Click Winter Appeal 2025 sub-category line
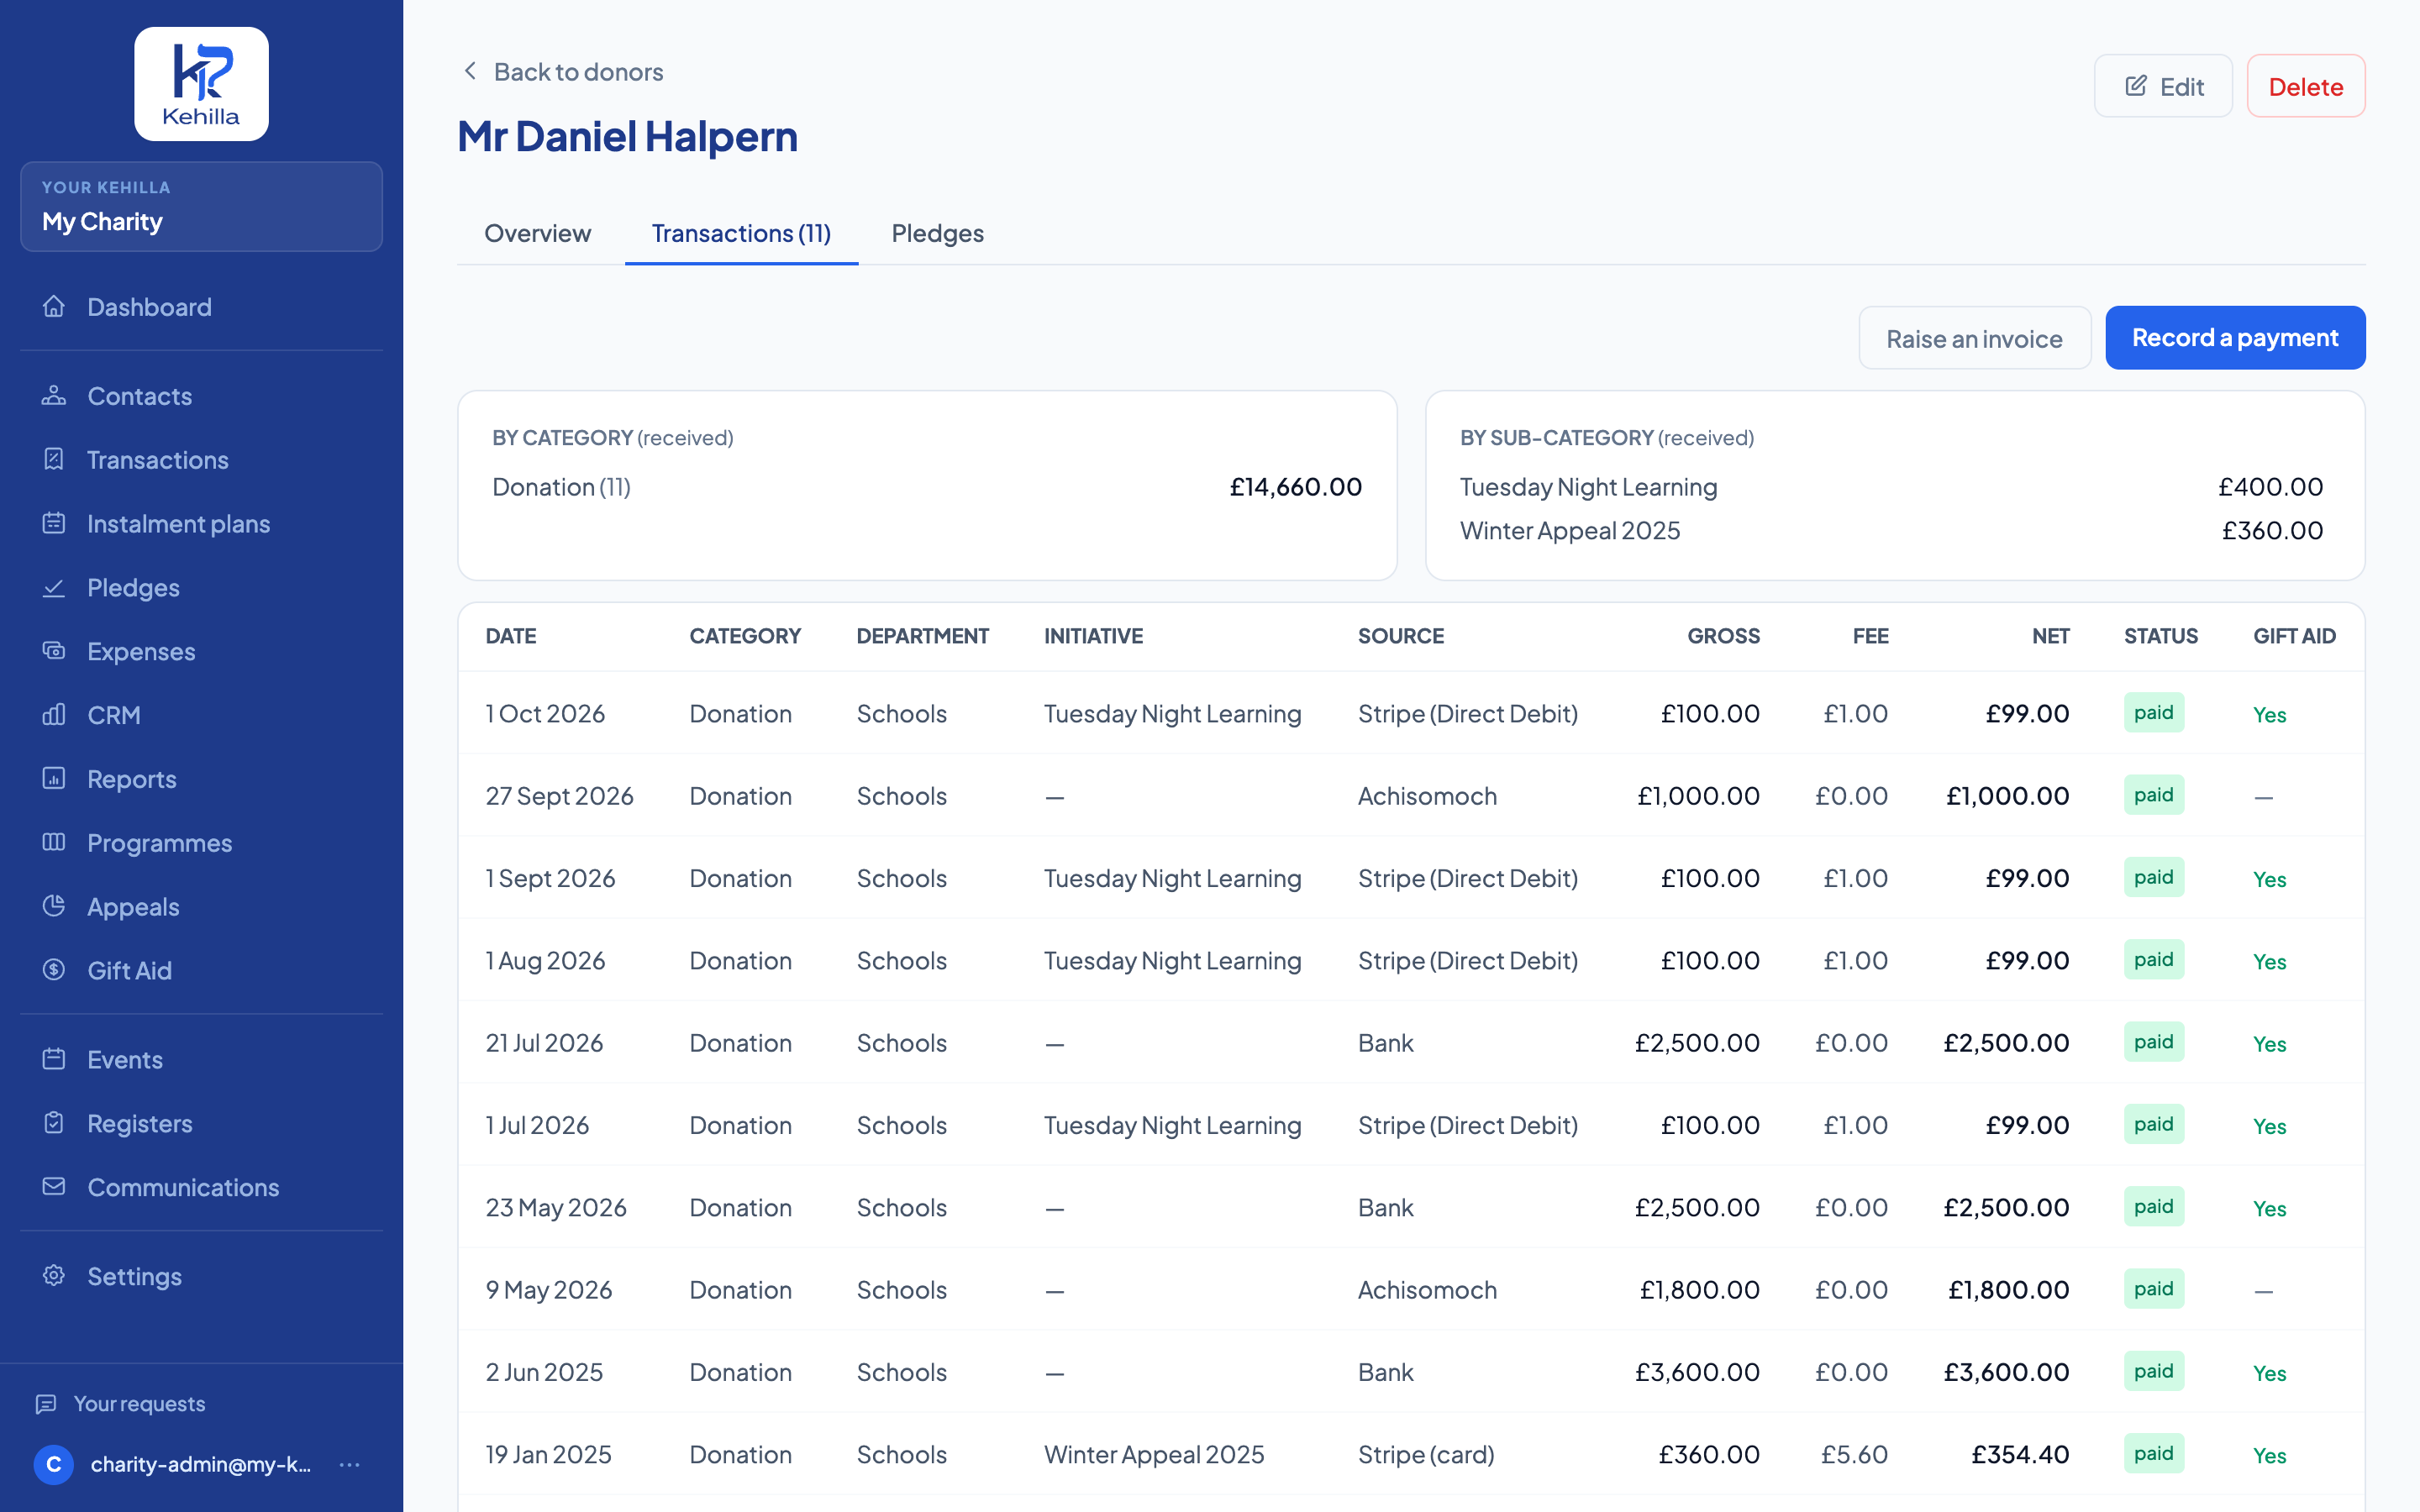The height and width of the screenshot is (1512, 2420). 1891,530
